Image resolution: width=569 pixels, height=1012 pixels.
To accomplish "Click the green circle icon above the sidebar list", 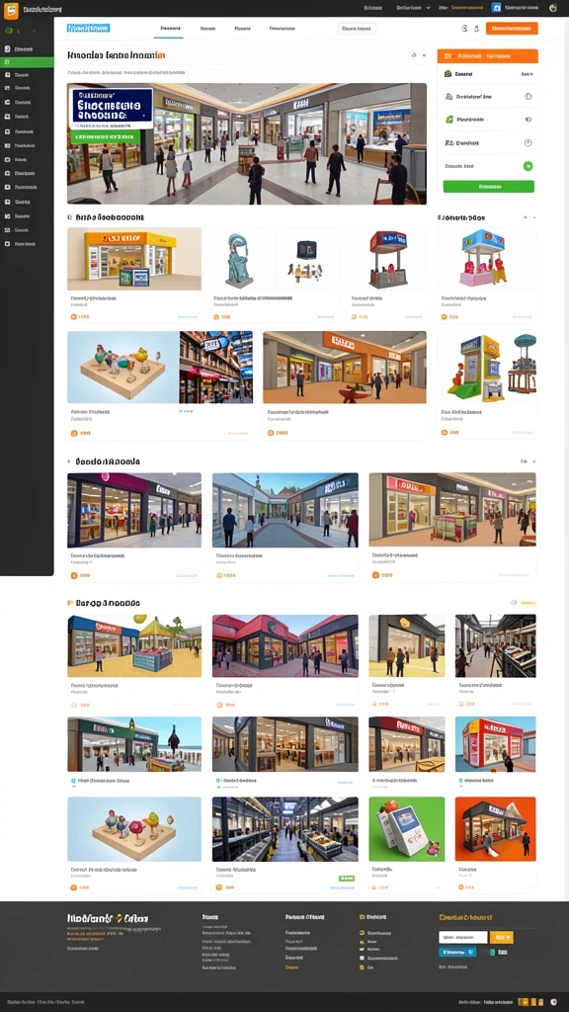I will tap(8, 30).
